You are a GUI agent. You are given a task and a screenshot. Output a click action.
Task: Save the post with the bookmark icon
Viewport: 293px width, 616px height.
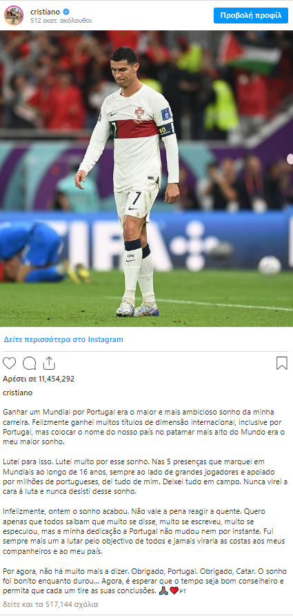281,364
